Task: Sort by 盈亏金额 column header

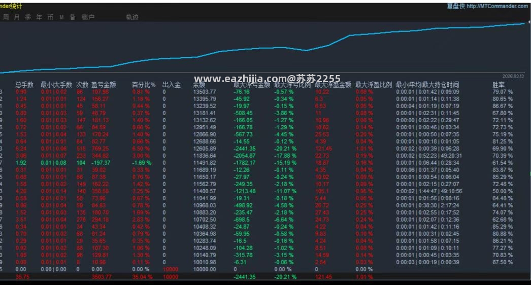Action: (103, 85)
